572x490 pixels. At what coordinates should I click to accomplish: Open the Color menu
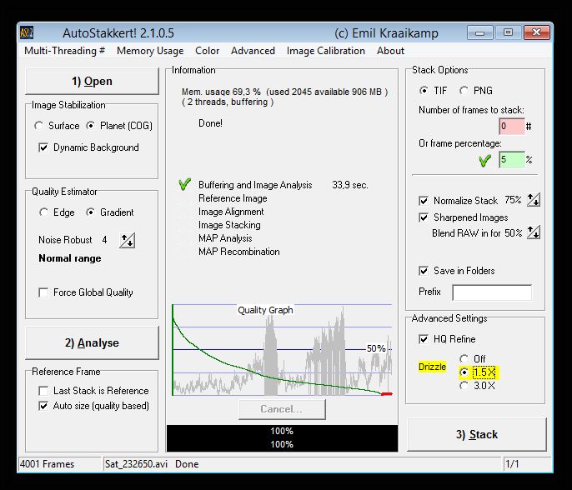coord(207,51)
